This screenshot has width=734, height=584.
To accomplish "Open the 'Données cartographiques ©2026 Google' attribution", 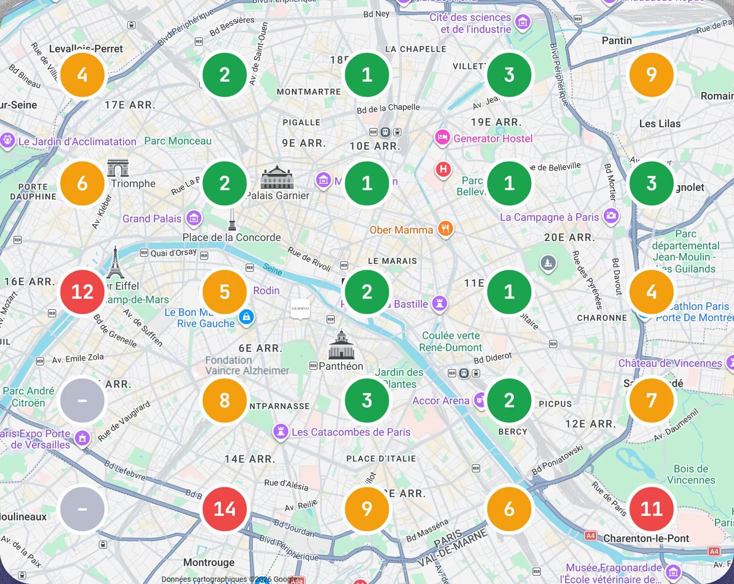I will 229,579.
